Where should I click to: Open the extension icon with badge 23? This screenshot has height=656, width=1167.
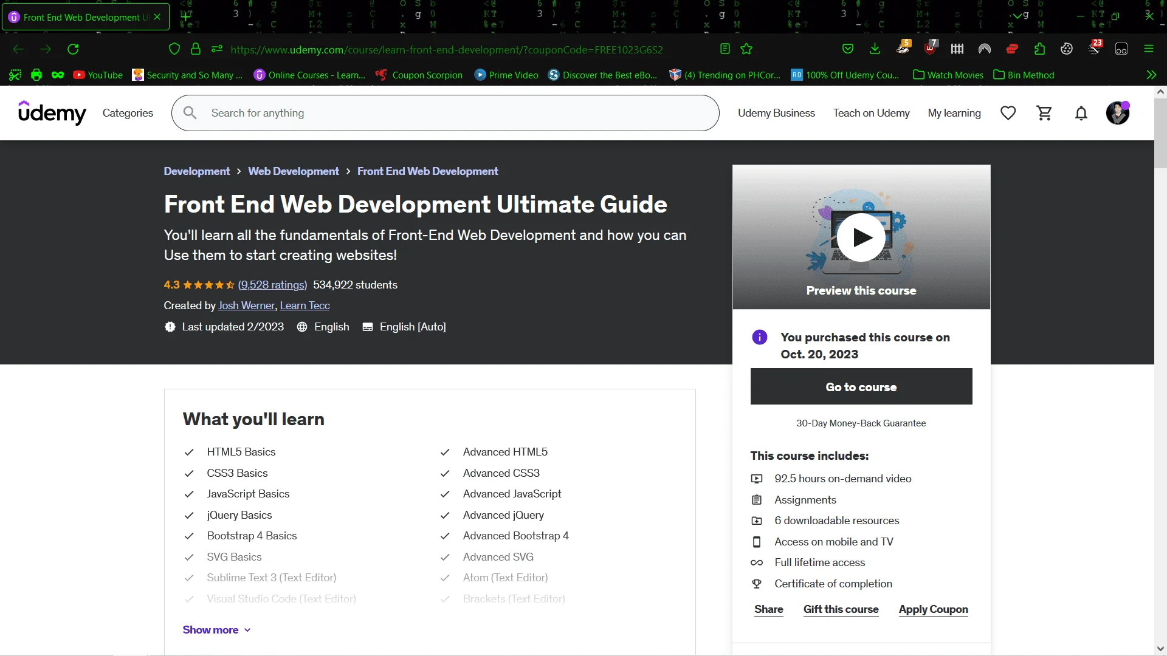click(x=1095, y=48)
